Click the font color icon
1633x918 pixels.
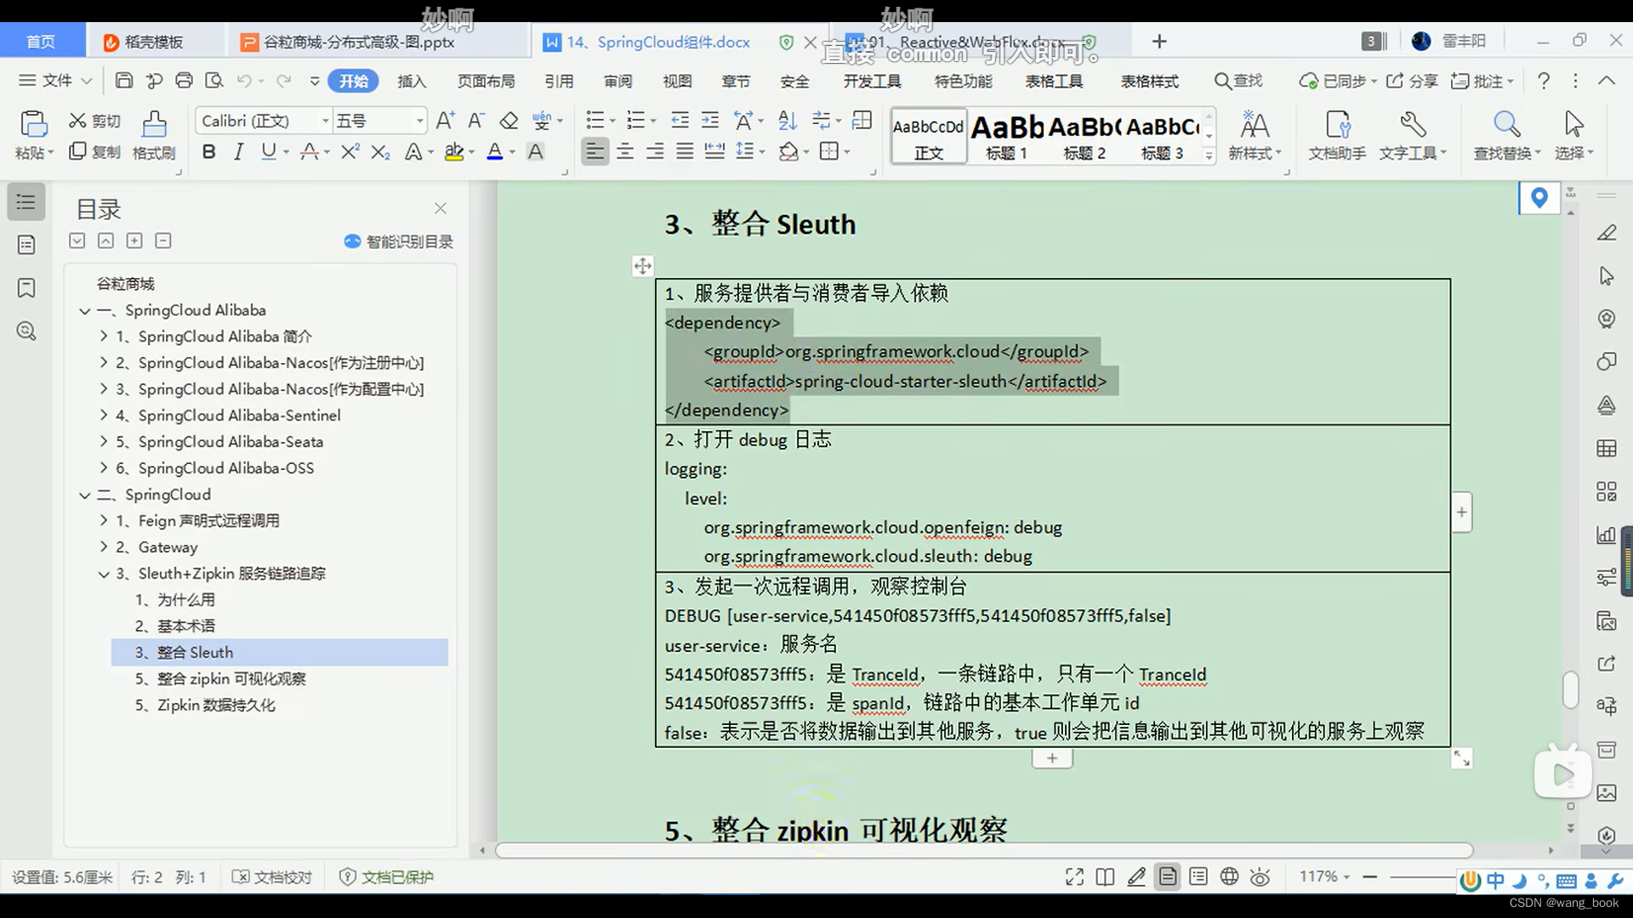coord(493,151)
